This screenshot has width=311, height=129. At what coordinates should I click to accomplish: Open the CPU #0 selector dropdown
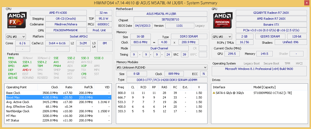point(16,36)
